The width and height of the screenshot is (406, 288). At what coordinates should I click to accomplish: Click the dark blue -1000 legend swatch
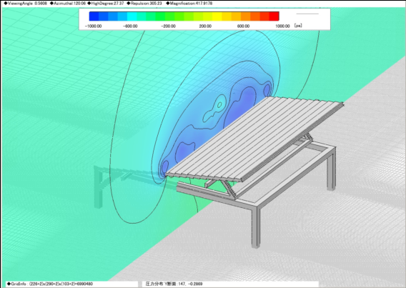pyautogui.click(x=94, y=16)
